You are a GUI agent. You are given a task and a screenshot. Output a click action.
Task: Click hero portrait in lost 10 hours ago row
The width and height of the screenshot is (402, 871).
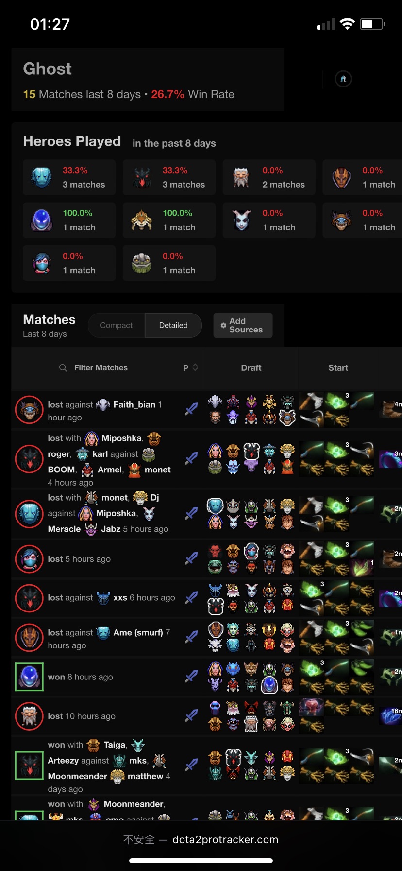pyautogui.click(x=30, y=716)
